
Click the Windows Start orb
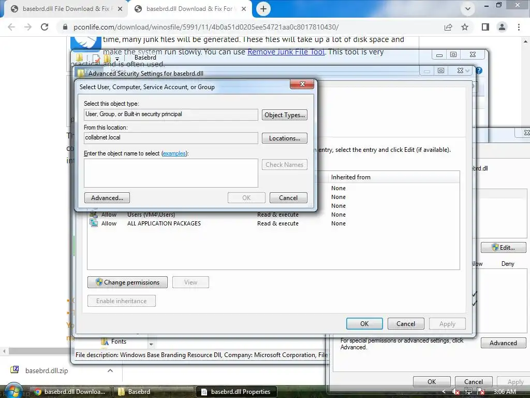point(14,391)
